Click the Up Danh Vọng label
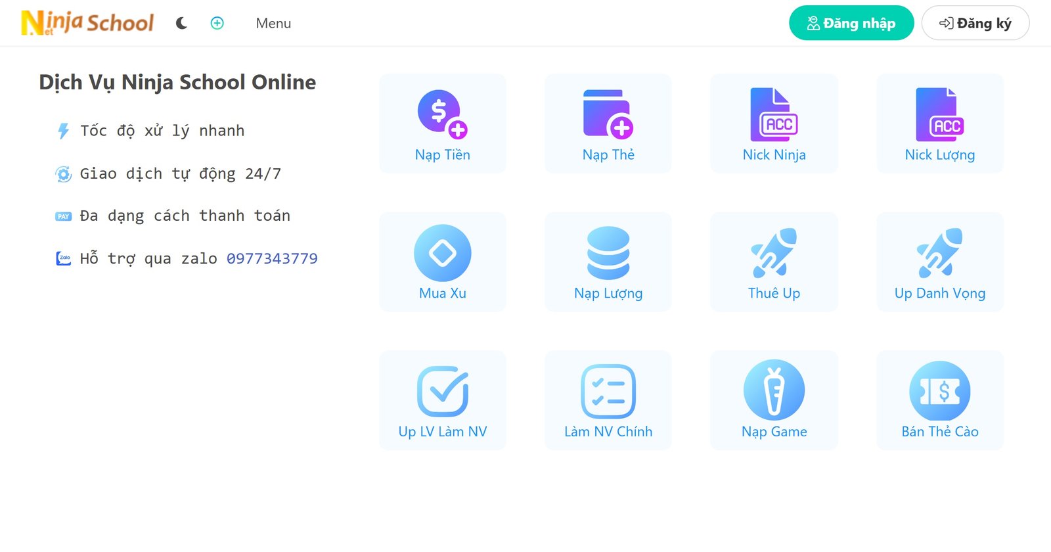 940,293
